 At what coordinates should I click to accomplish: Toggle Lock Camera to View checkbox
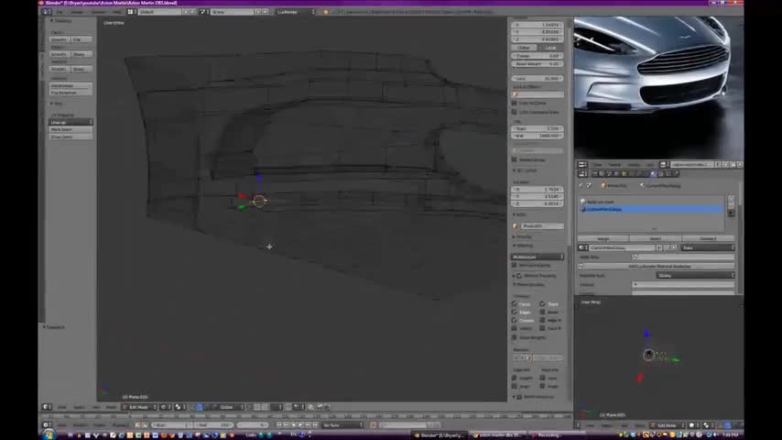tap(515, 112)
